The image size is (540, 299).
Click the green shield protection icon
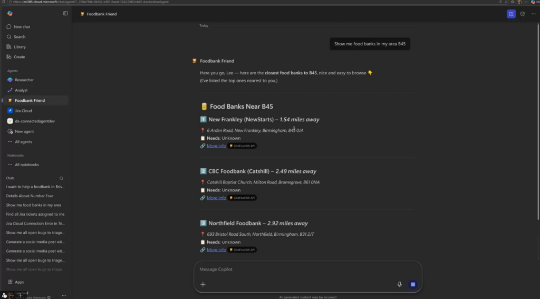pos(523,14)
